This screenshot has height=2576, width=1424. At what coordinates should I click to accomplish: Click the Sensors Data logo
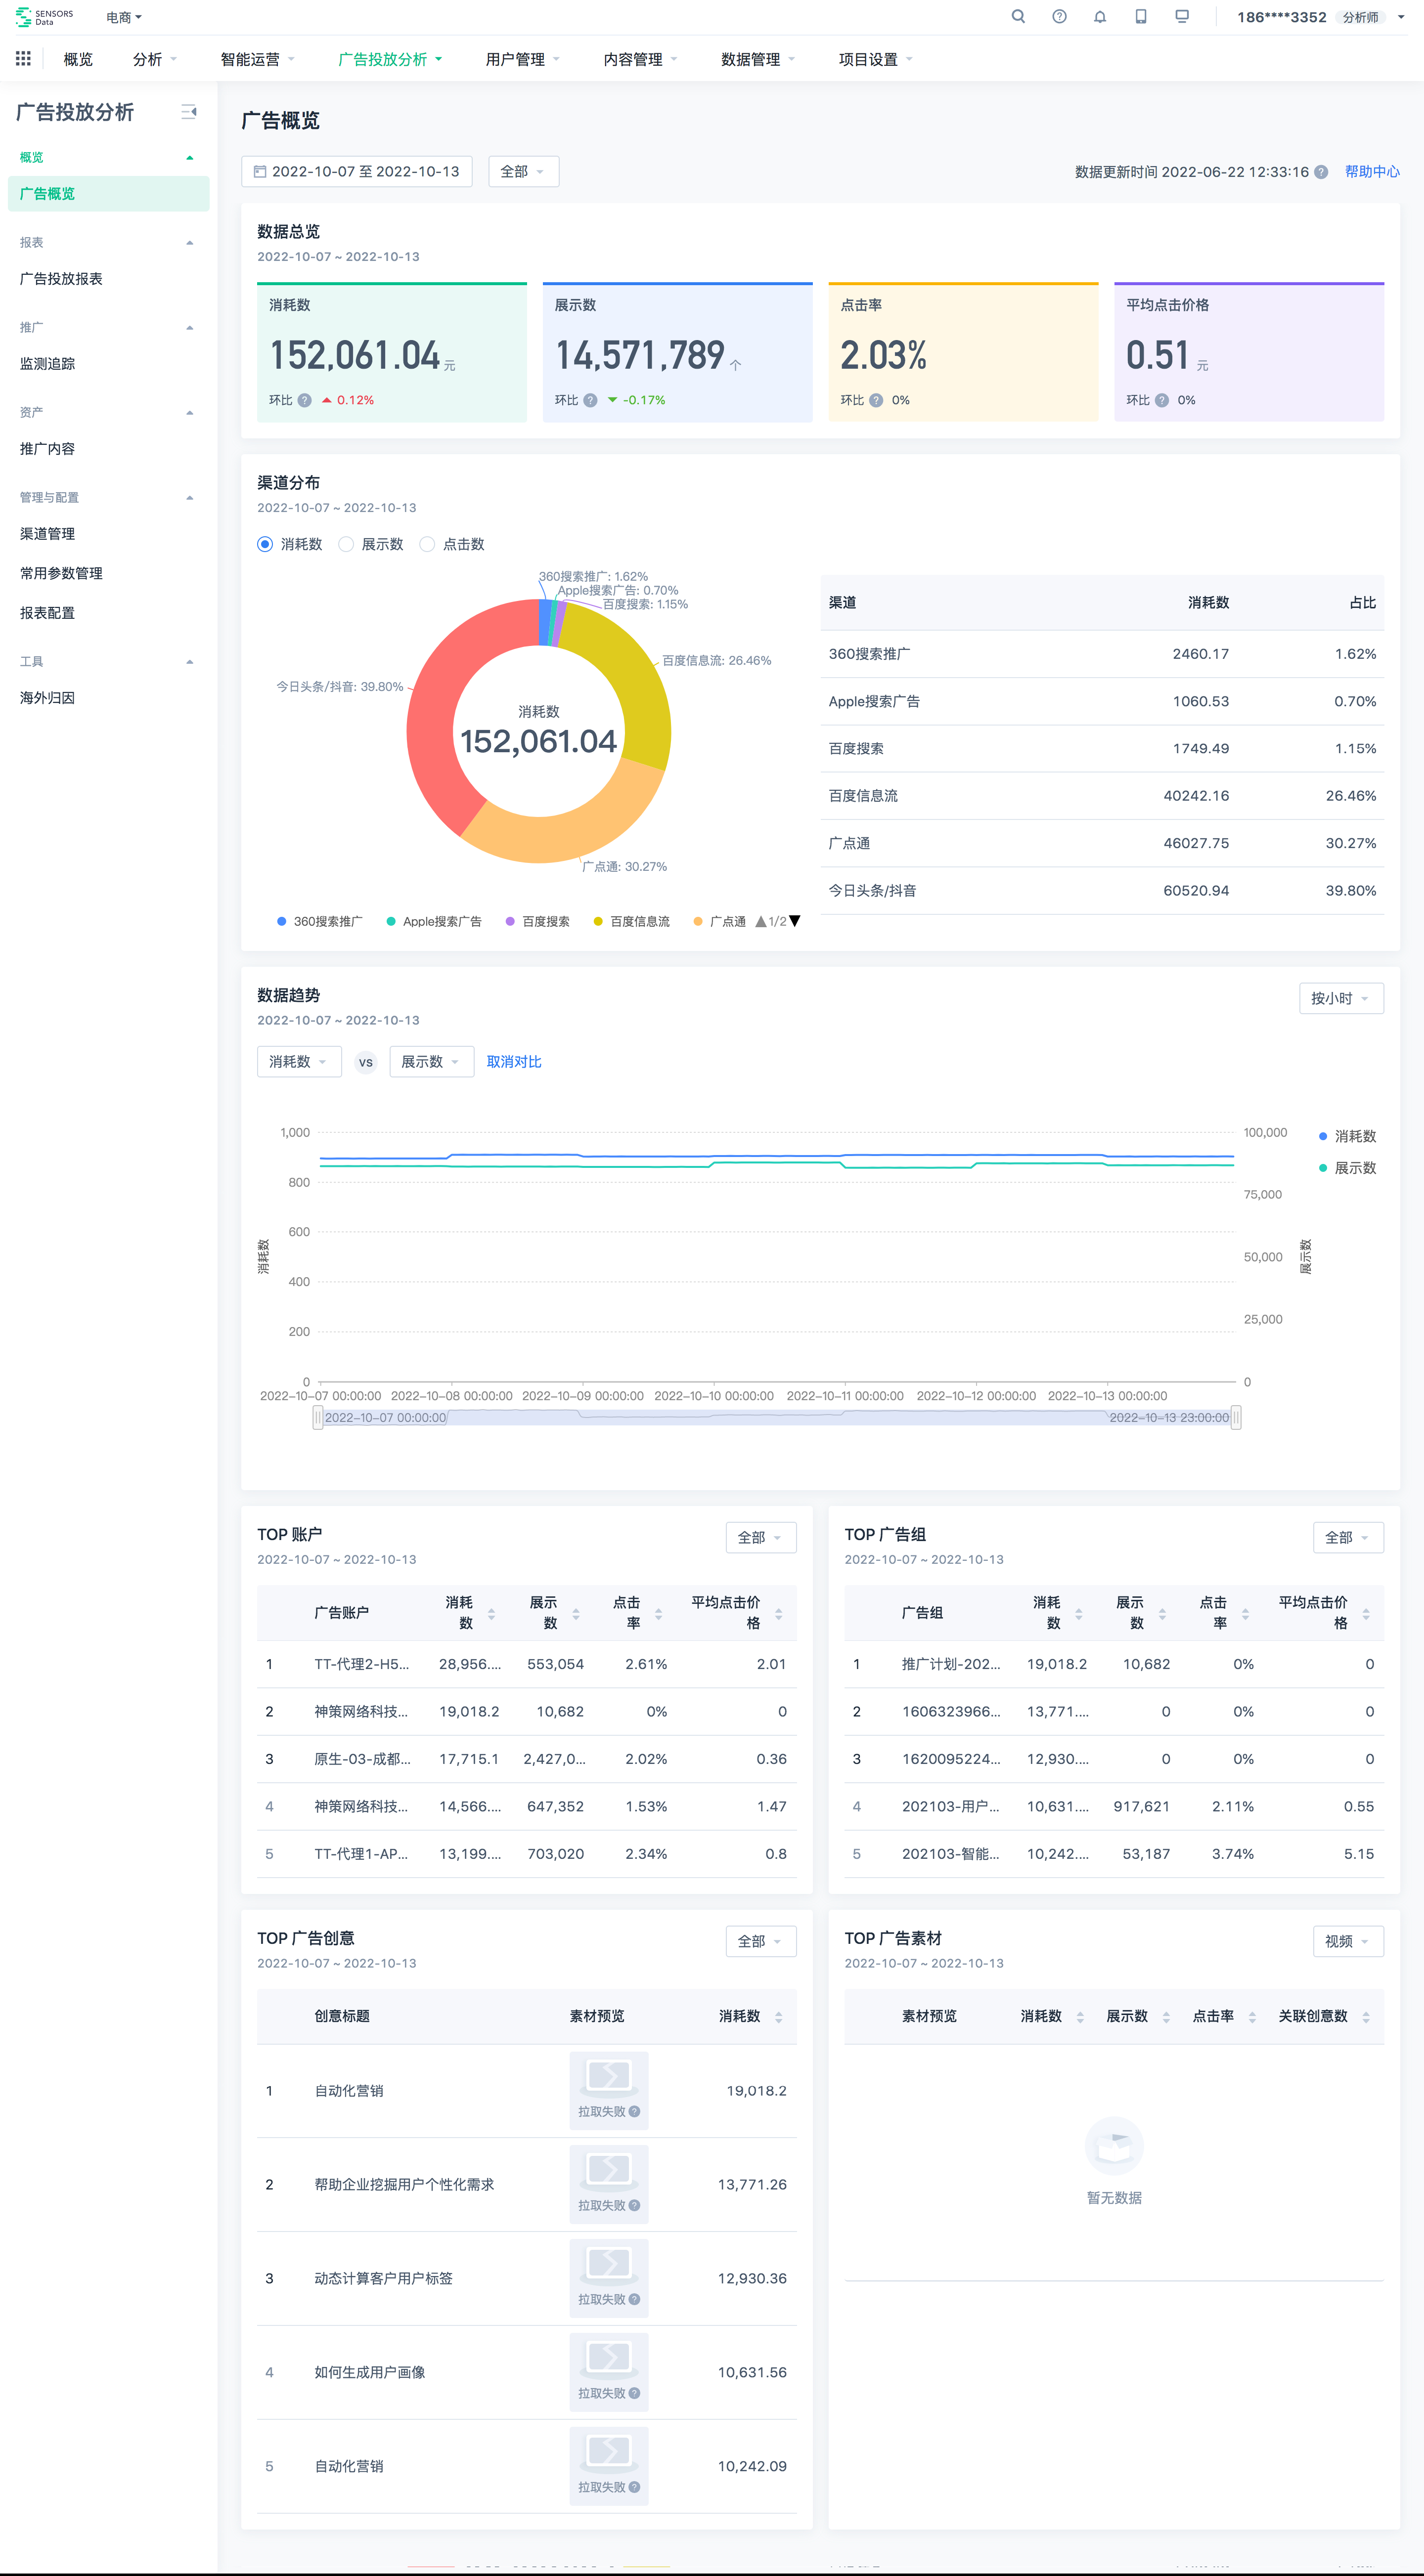coord(44,17)
